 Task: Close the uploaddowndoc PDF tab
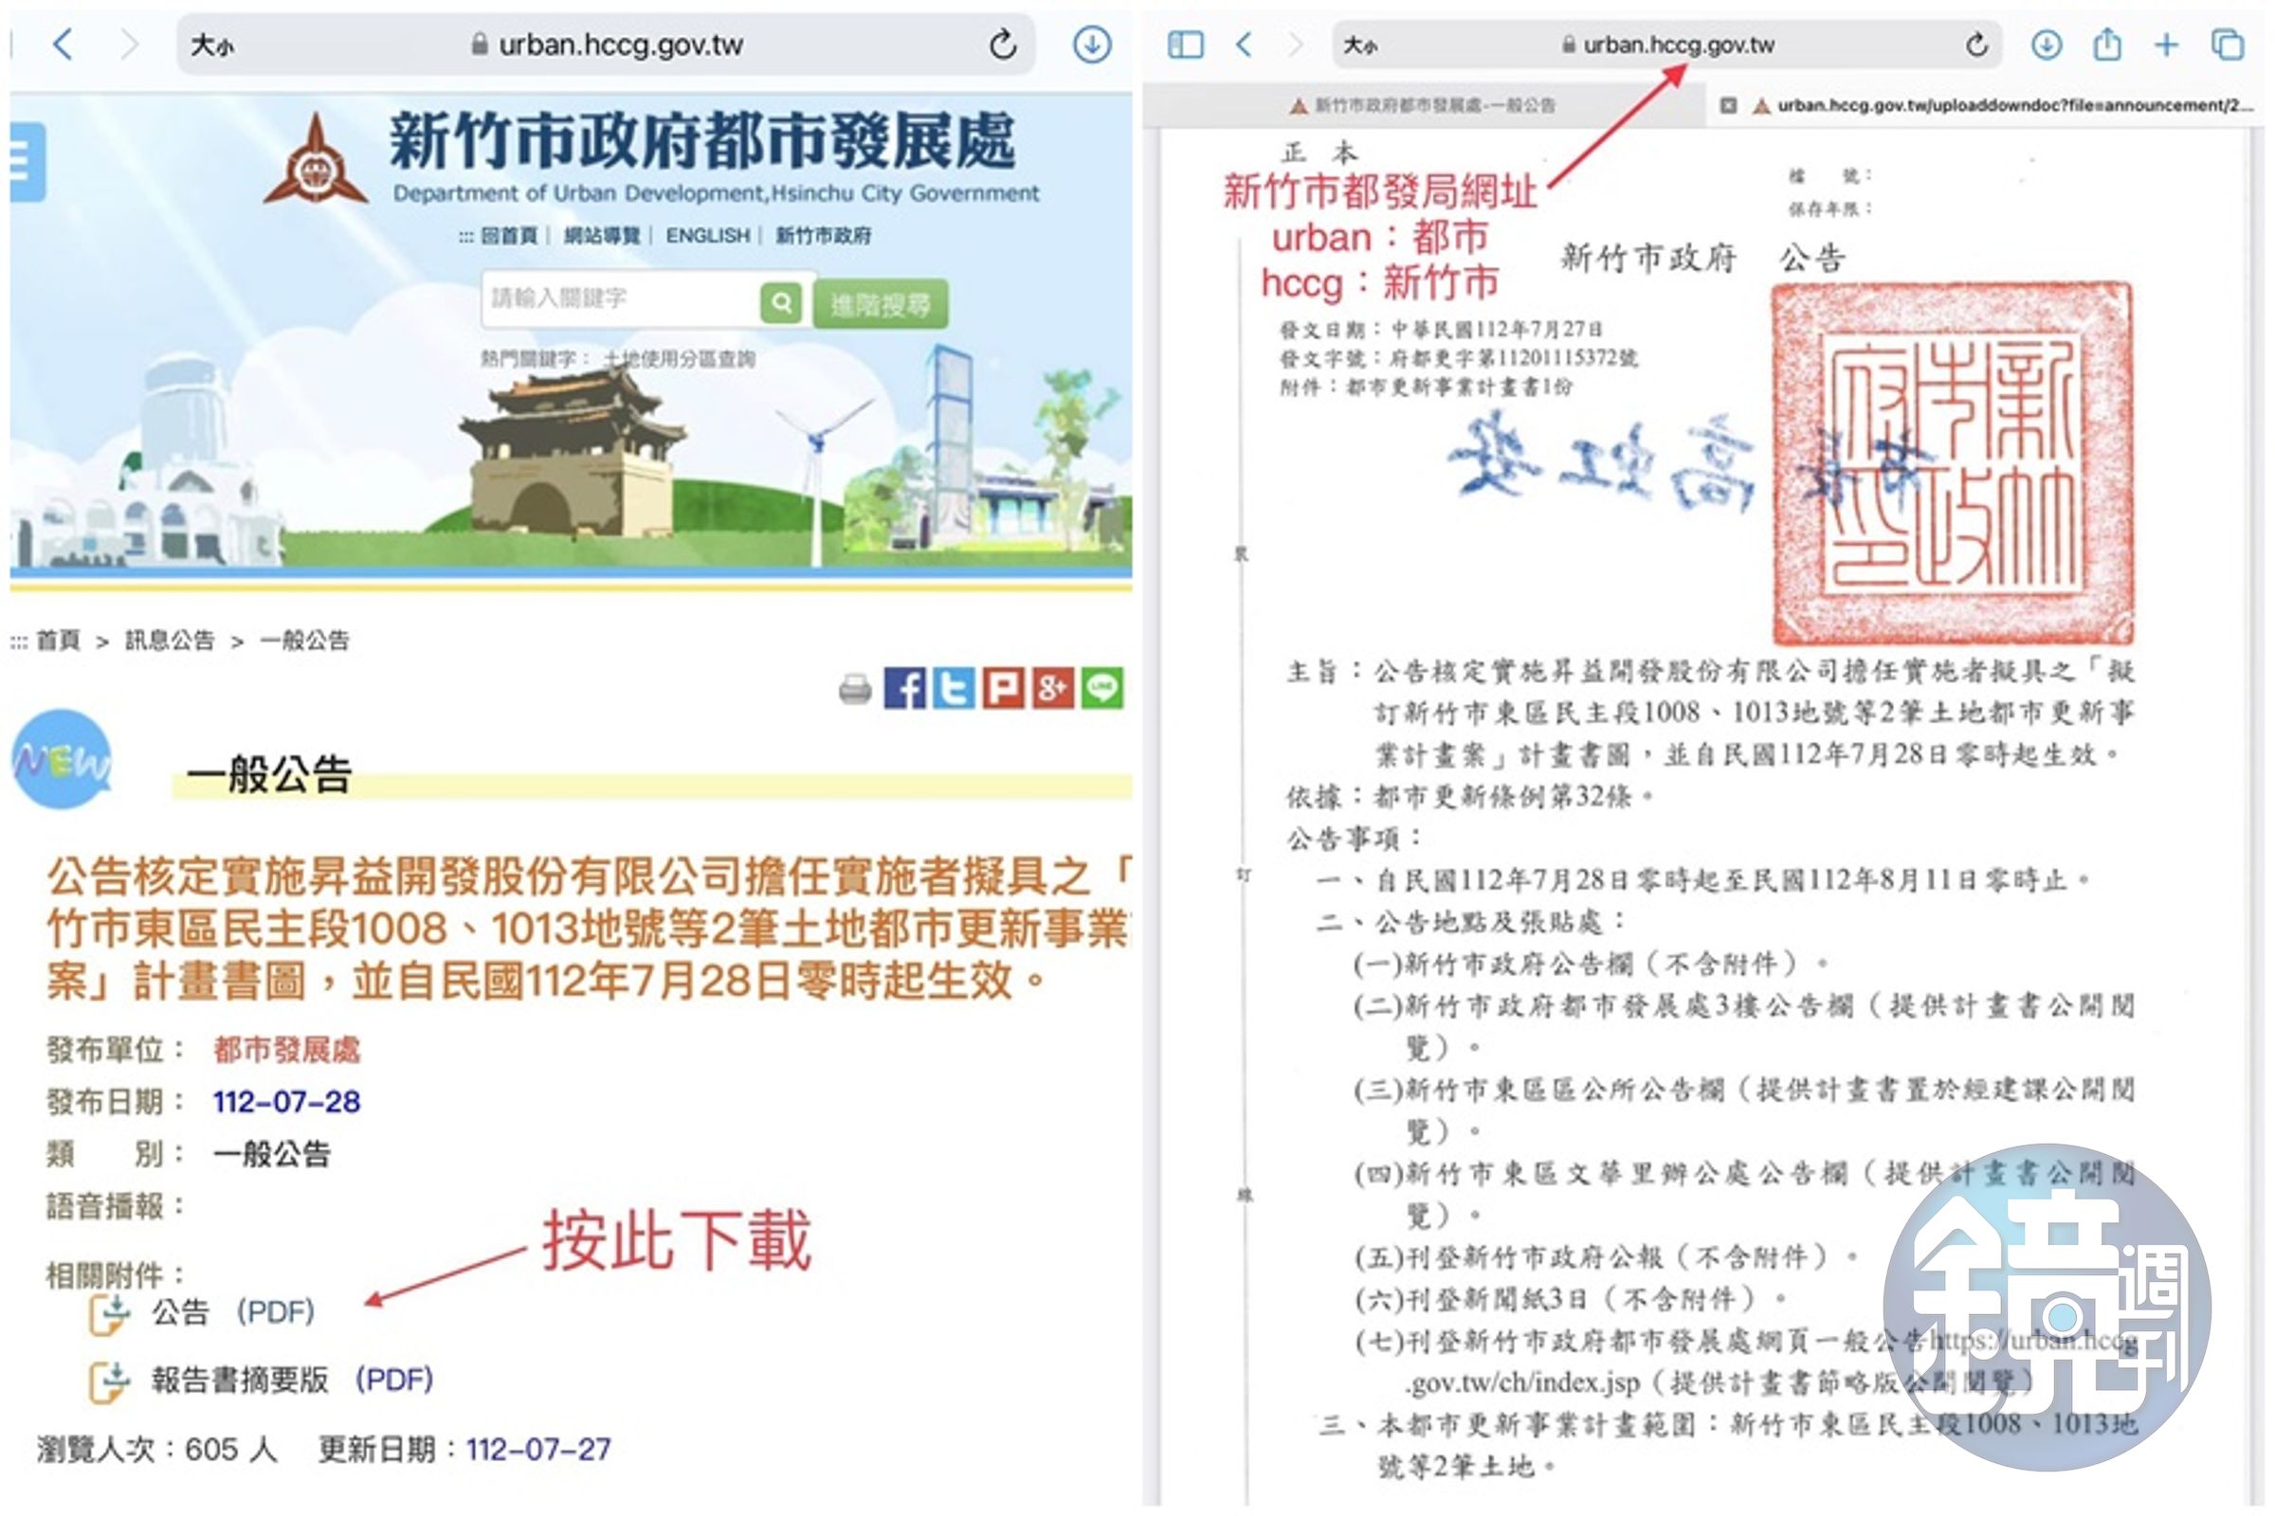(1728, 105)
